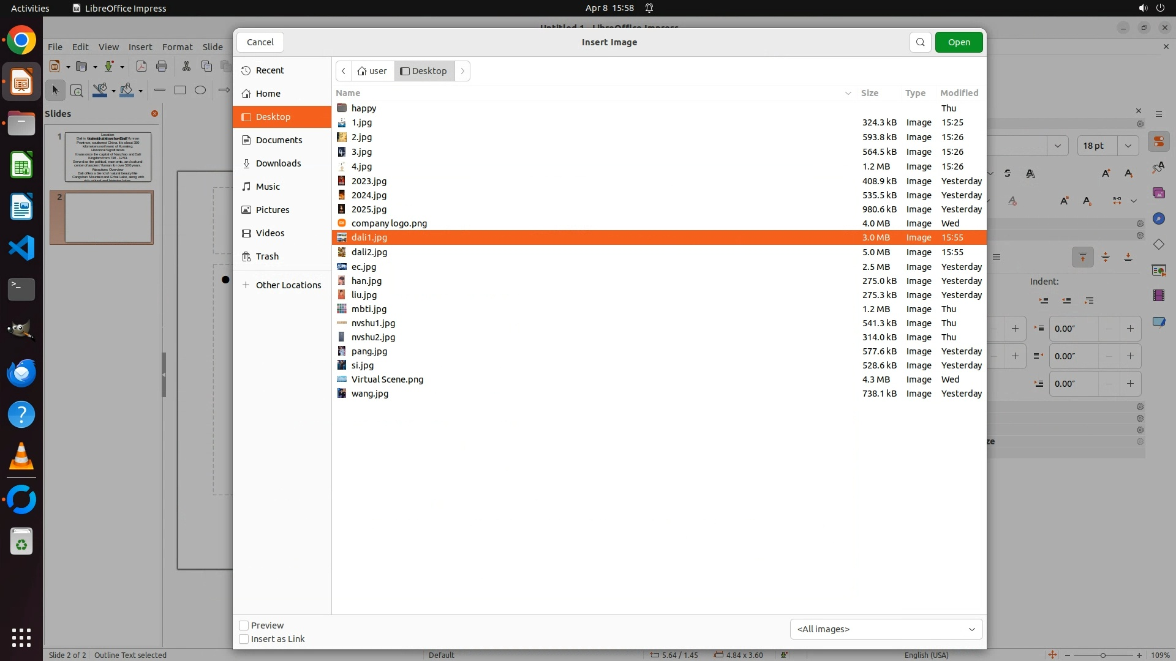
Task: Open the All images filter dropdown
Action: click(886, 629)
